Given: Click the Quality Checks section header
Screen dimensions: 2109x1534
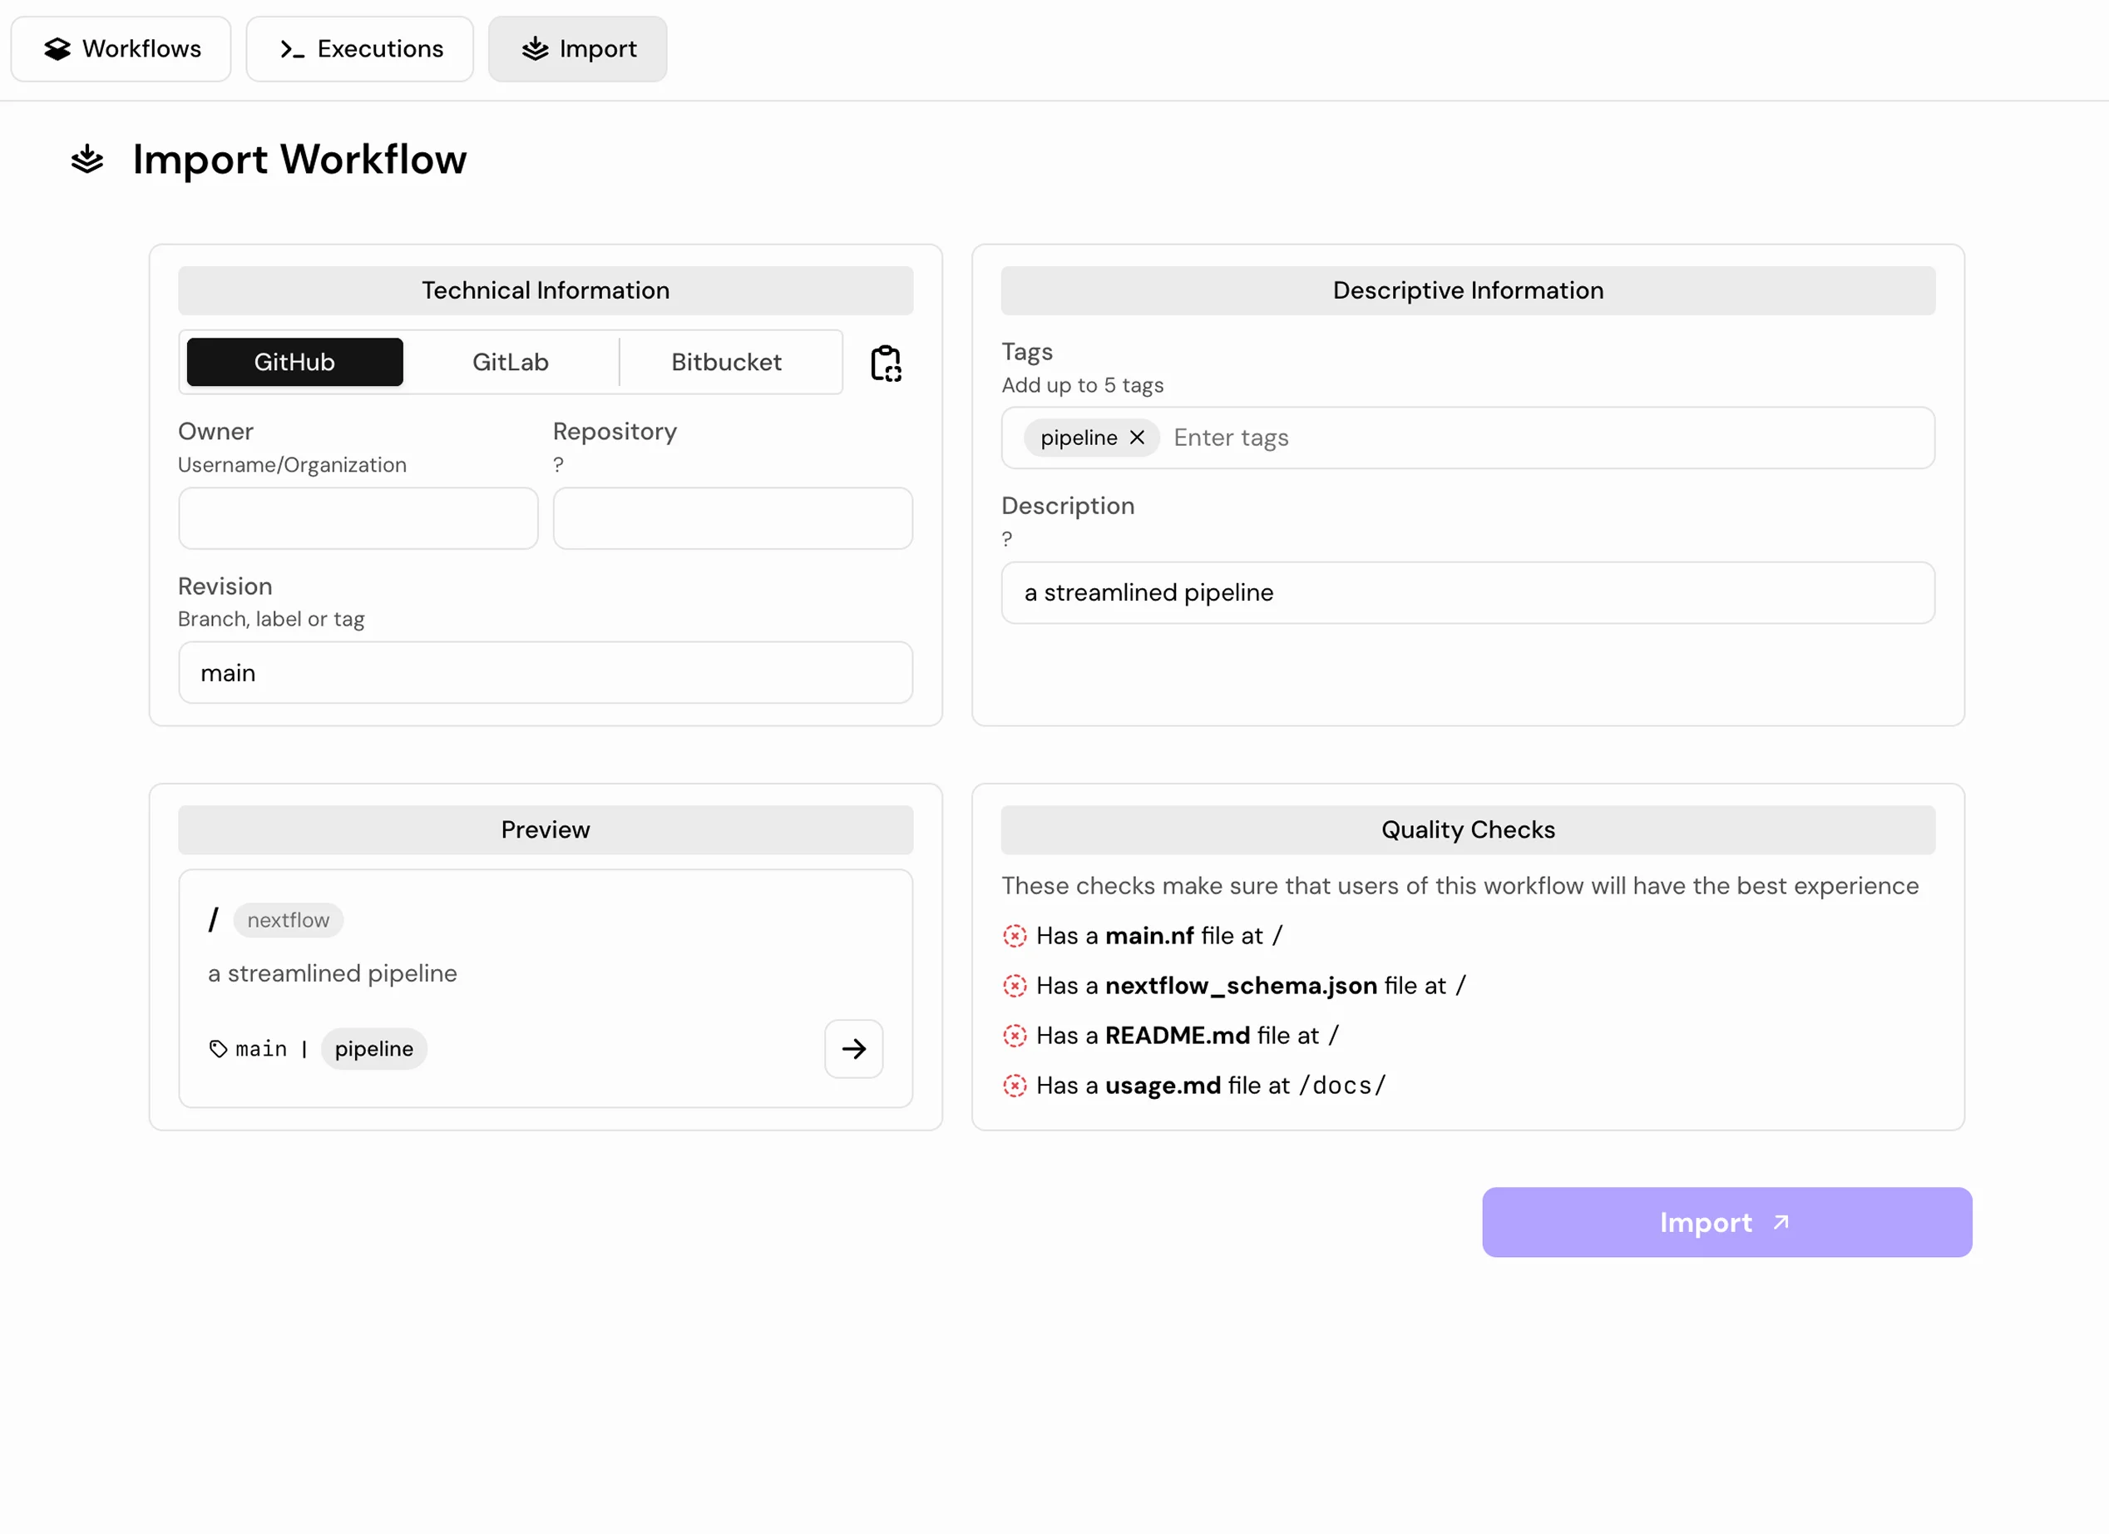Looking at the screenshot, I should [x=1469, y=829].
